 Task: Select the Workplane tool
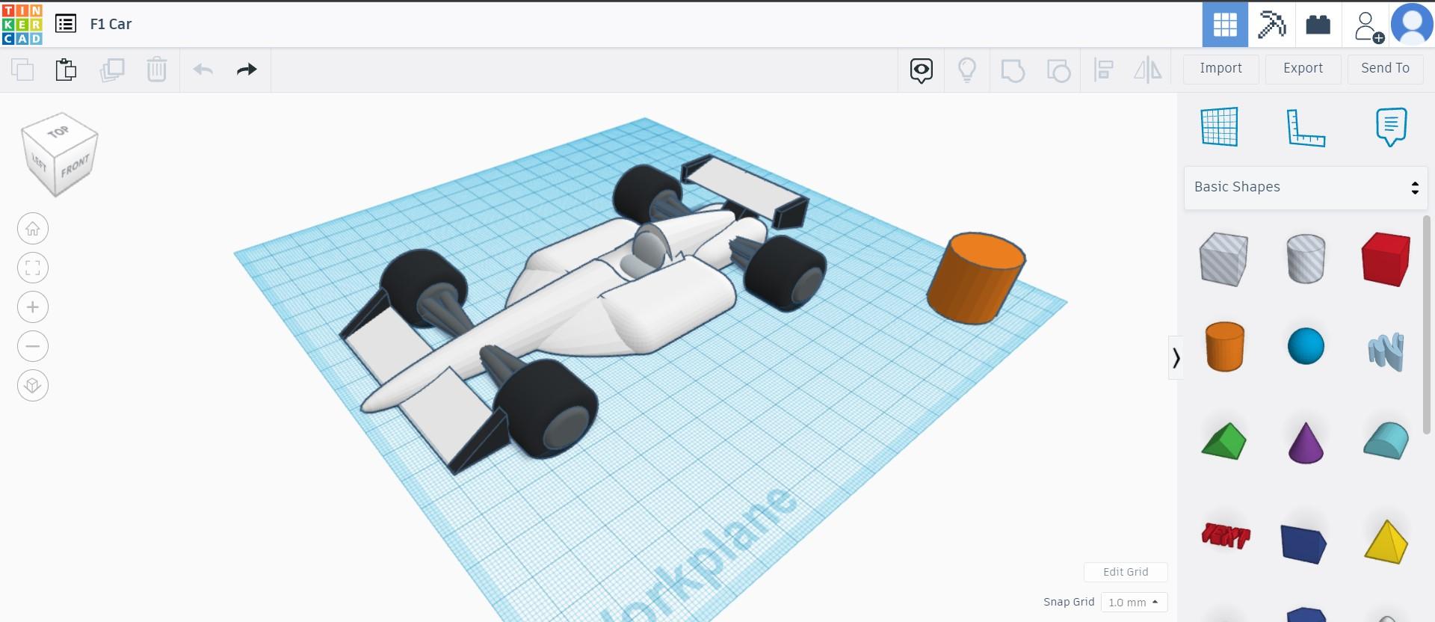tap(1220, 126)
